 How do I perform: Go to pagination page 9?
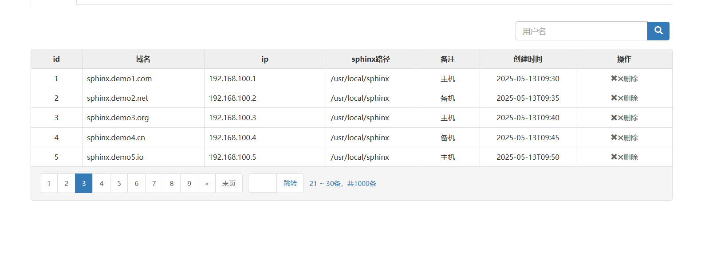(x=189, y=183)
